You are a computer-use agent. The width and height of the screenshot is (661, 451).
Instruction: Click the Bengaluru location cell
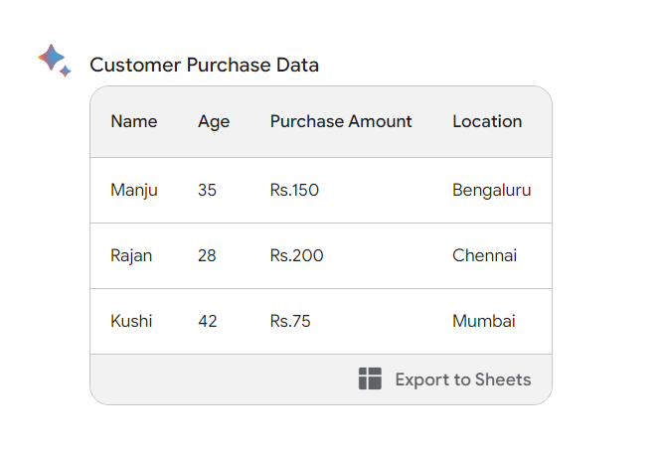491,190
